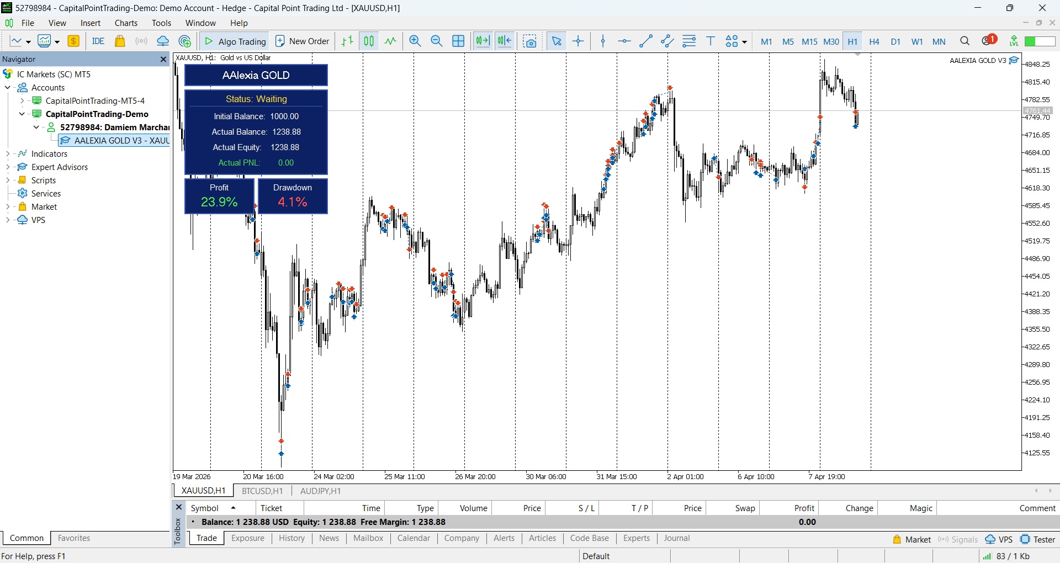Close the Navigator panel
The height and width of the screenshot is (563, 1060).
click(x=163, y=60)
